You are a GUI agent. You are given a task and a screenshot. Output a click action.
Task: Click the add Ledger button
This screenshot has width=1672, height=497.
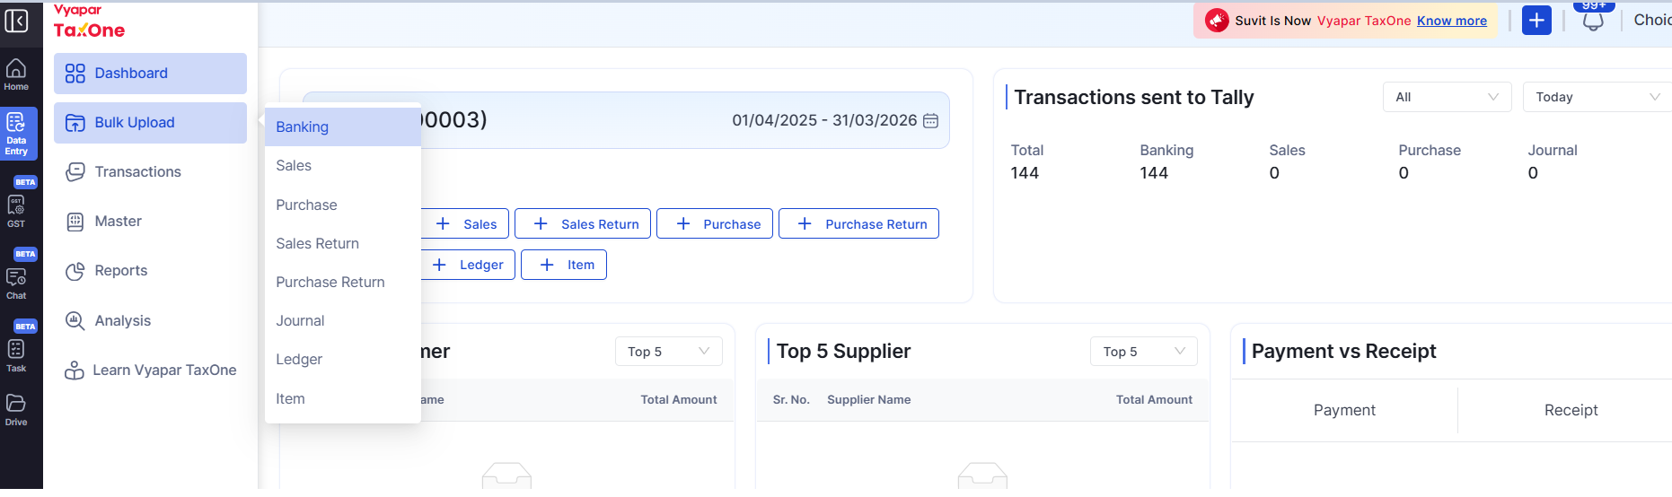(468, 266)
